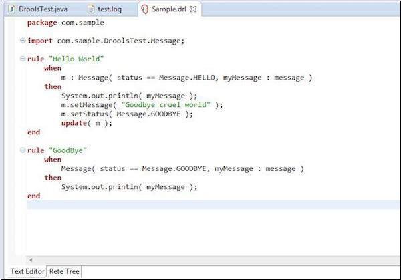401x280 pixels.
Task: Place cursor on the highlighted empty line
Action: coord(214,205)
